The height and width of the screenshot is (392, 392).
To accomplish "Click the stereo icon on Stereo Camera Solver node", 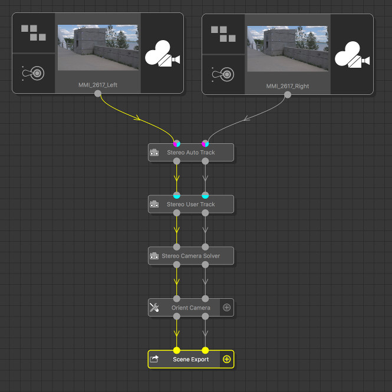I will (154, 256).
